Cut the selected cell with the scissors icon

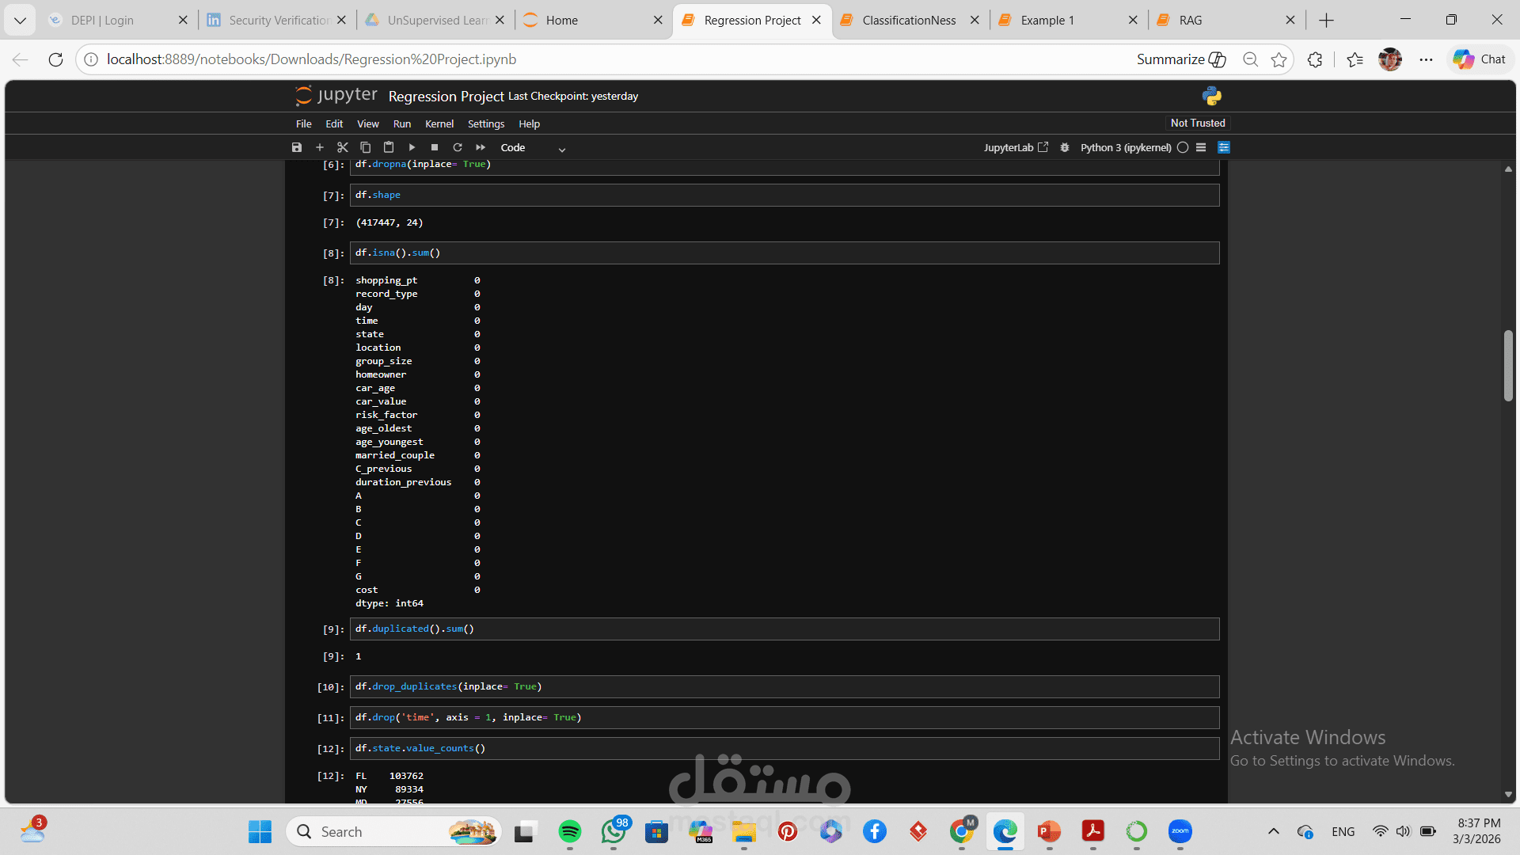coord(343,147)
